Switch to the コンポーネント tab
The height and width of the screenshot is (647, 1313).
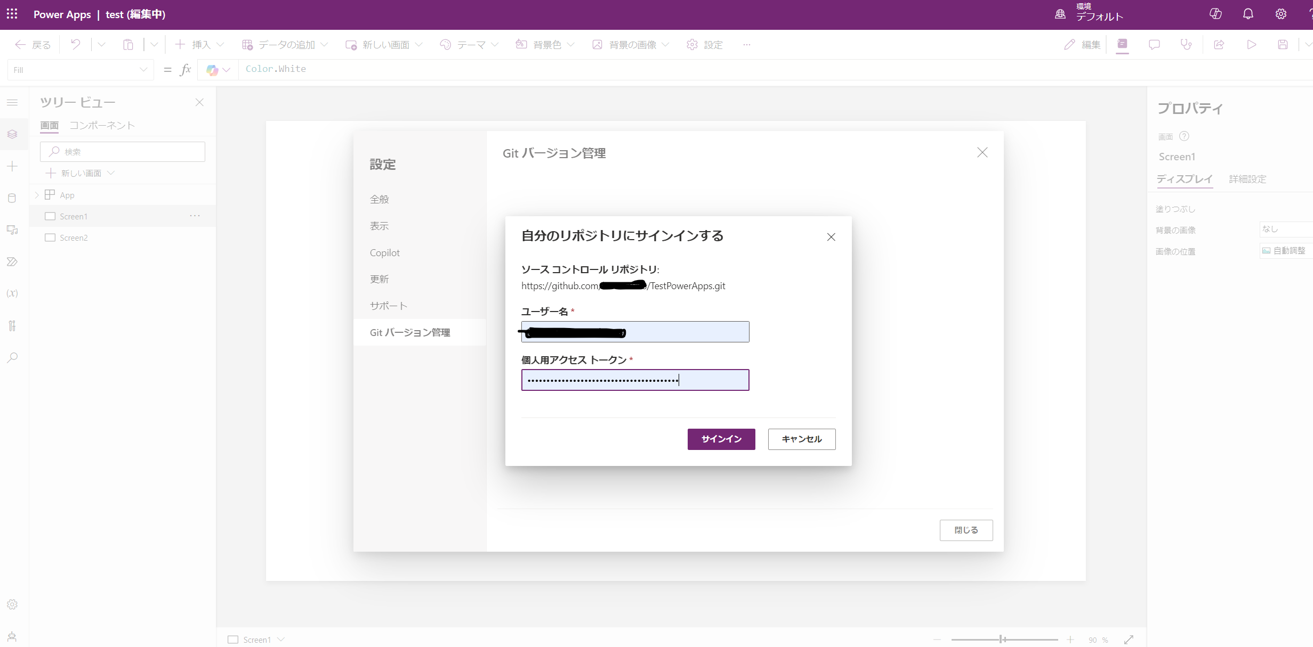click(x=102, y=125)
